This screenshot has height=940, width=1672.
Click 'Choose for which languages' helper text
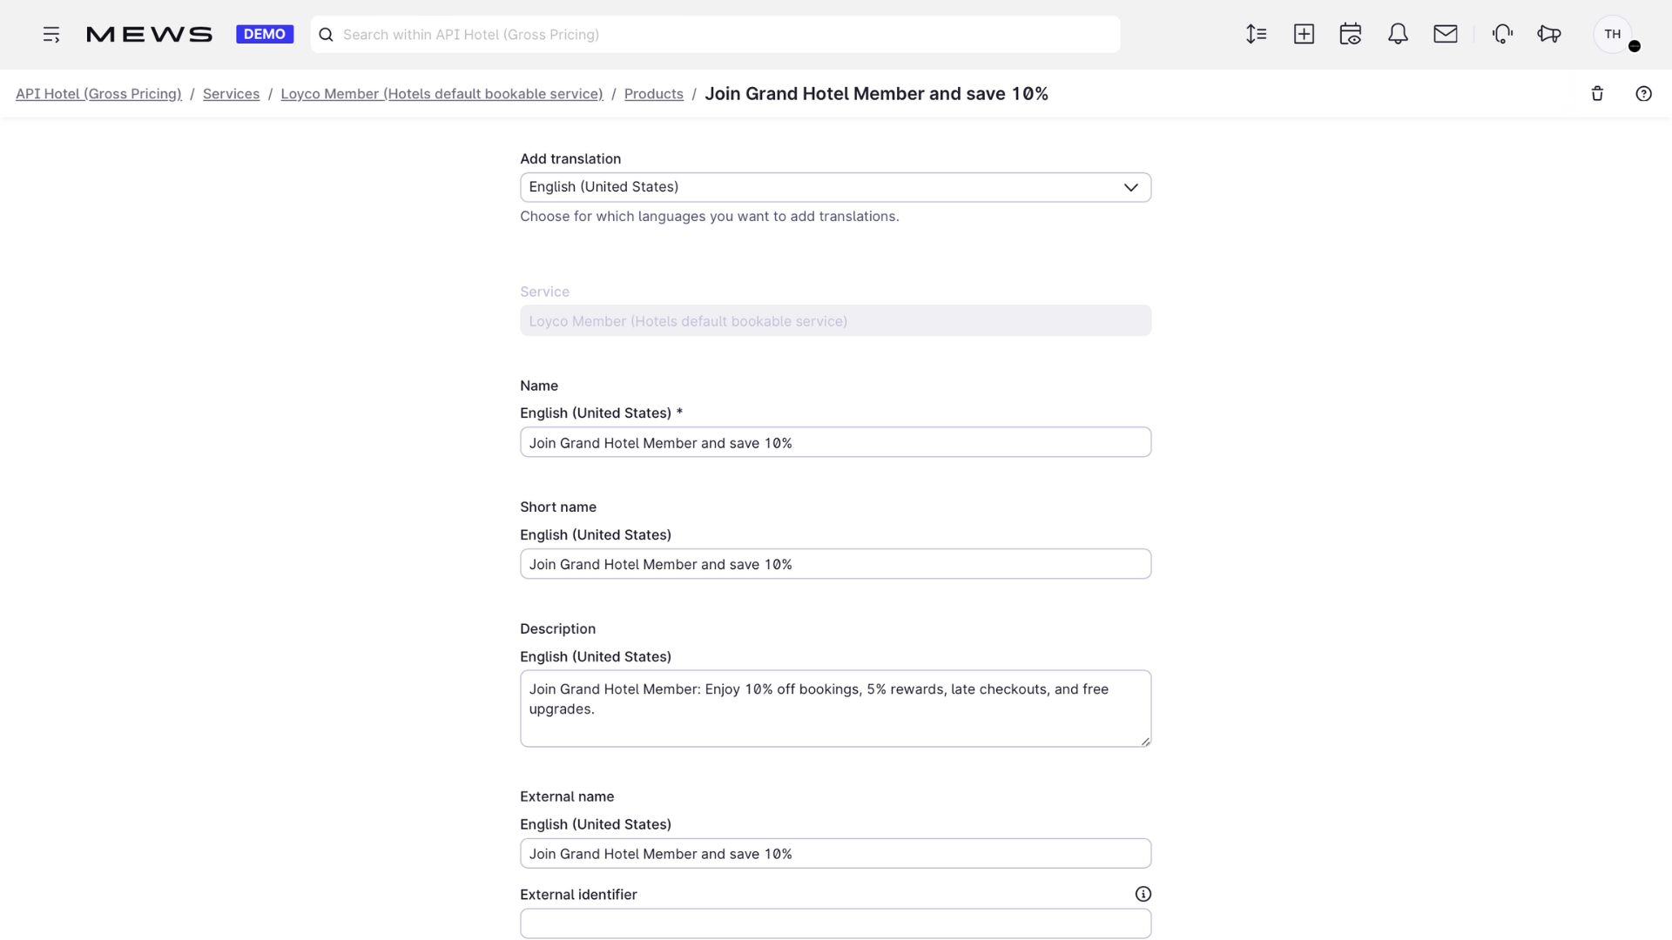(x=710, y=217)
